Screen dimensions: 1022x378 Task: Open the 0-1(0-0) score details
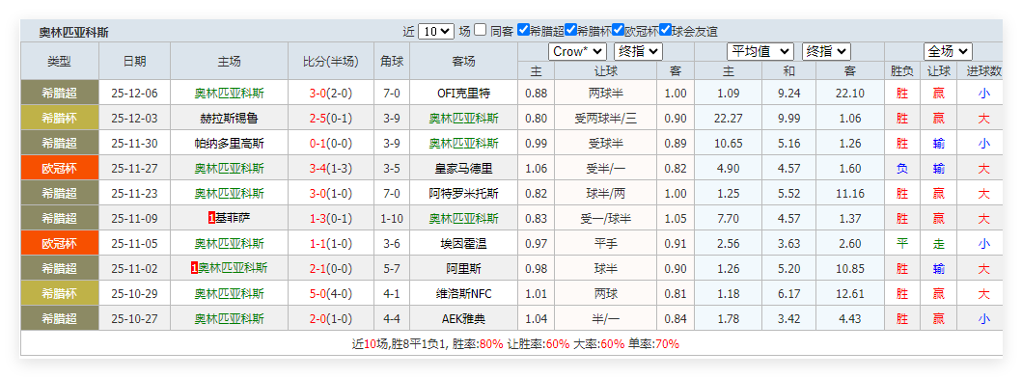tap(330, 144)
